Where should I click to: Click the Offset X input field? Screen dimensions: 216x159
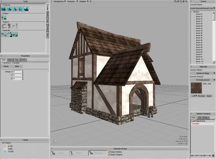[17, 72]
